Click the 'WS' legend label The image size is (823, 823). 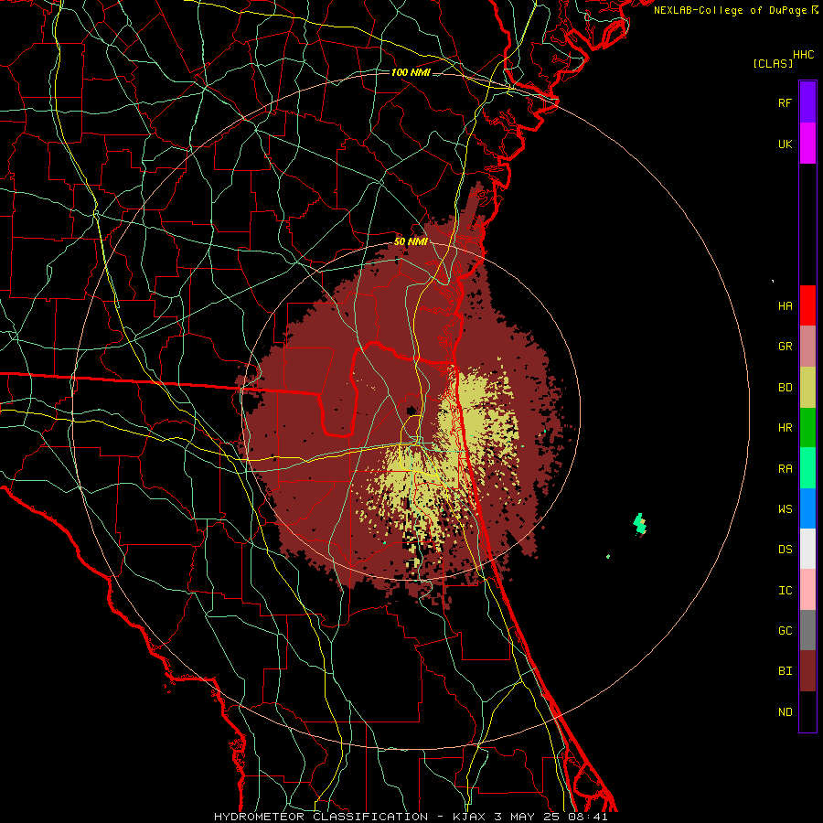(785, 509)
